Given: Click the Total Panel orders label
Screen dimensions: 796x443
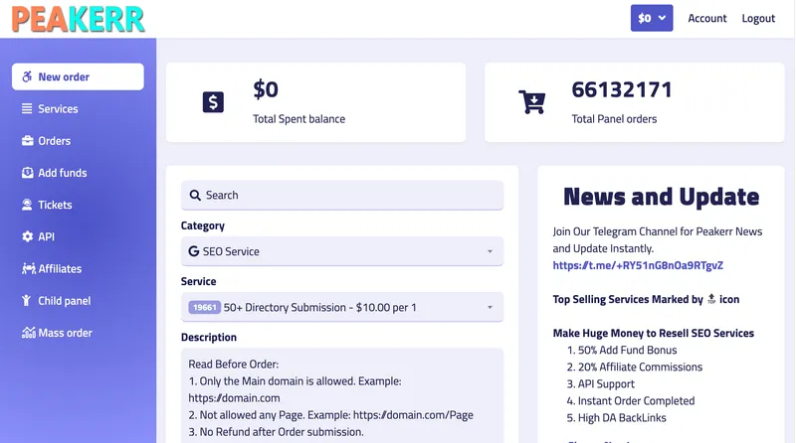Looking at the screenshot, I should coord(614,118).
